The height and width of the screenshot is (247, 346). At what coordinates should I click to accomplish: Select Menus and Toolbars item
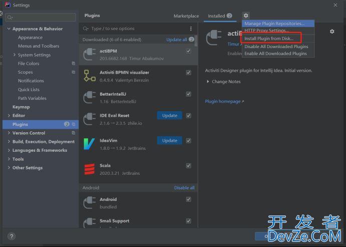pos(39,46)
